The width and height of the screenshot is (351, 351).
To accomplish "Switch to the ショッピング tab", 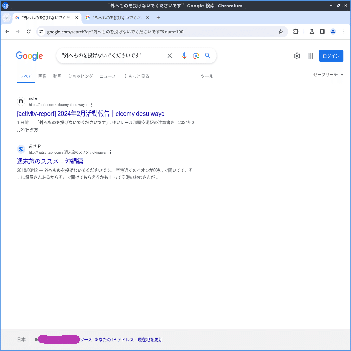I will point(80,76).
